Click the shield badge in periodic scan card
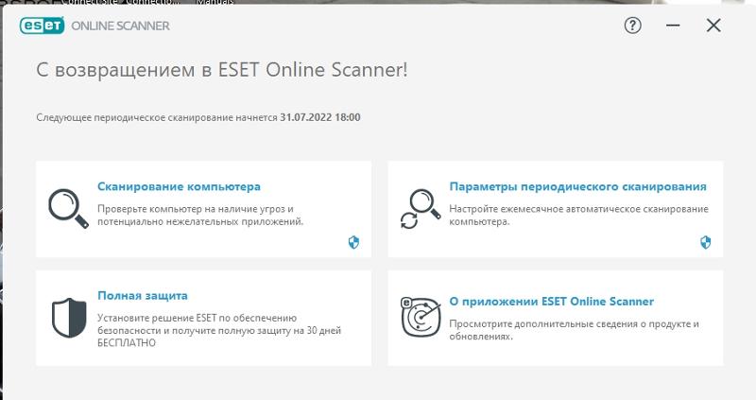Screen dimensions: 756x400 click(706, 242)
